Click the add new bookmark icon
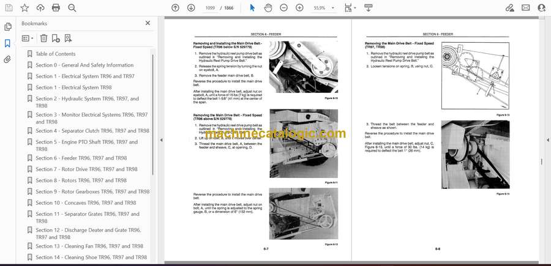This screenshot has width=551, height=266. 56,39
